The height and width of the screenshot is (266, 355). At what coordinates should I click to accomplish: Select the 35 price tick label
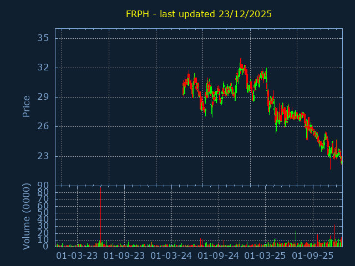pyautogui.click(x=43, y=38)
